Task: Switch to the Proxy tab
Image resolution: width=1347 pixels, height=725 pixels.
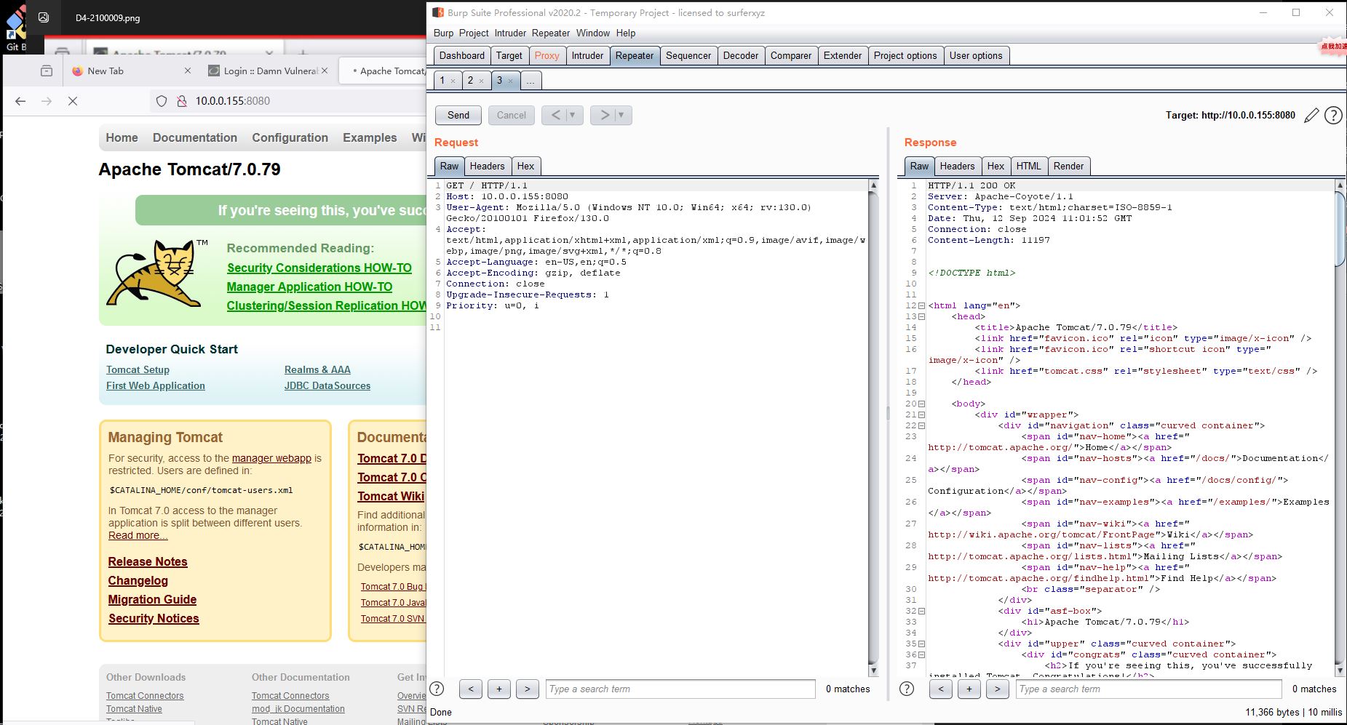Action: (547, 55)
